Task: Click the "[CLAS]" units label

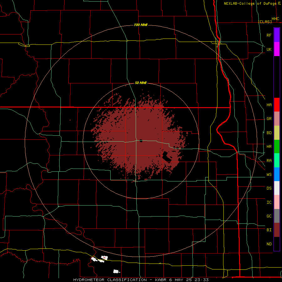Action: [x=265, y=22]
